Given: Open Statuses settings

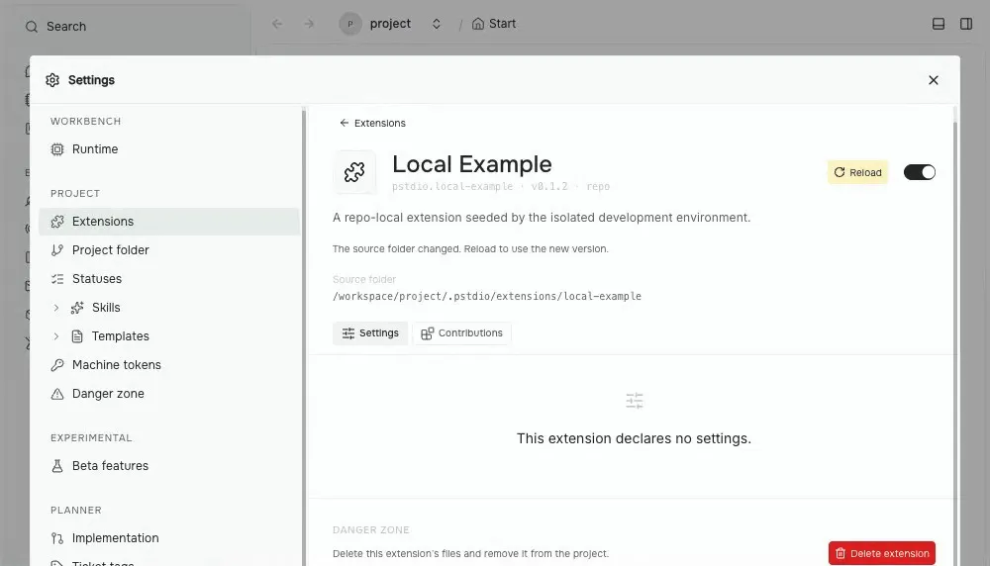Looking at the screenshot, I should [168, 279].
